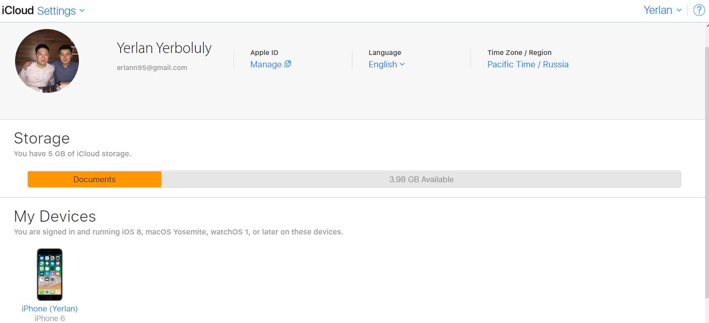Click the iPhone 6 model label
709x323 pixels.
tap(50, 318)
